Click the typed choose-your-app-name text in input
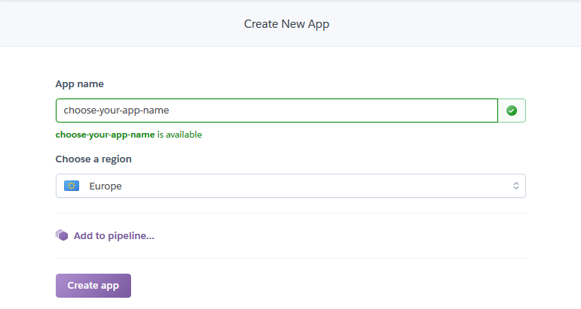Image resolution: width=581 pixels, height=309 pixels. (116, 111)
